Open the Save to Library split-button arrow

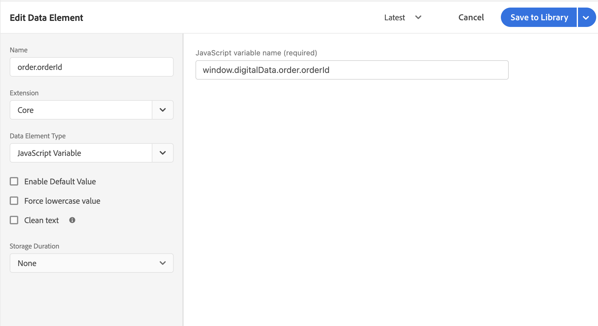586,18
